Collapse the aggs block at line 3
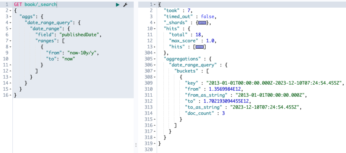Viewport: 346px width, 153px height. [x=11, y=17]
